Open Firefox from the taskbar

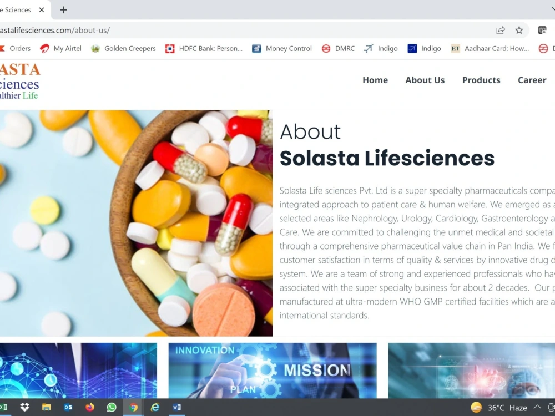[x=90, y=407]
